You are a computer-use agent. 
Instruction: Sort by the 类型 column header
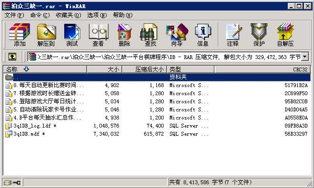click(190, 69)
